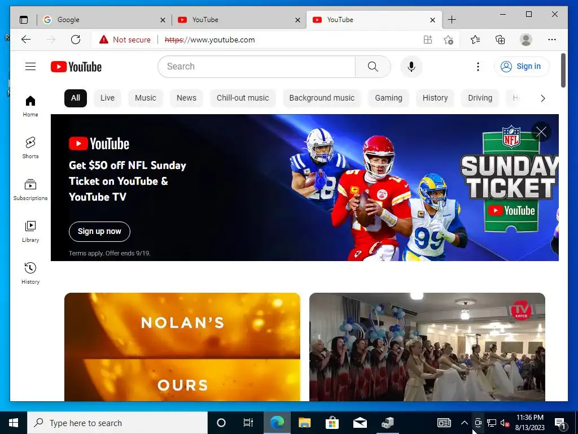Add this page to favorites
Viewport: 578px width, 434px height.
448,40
